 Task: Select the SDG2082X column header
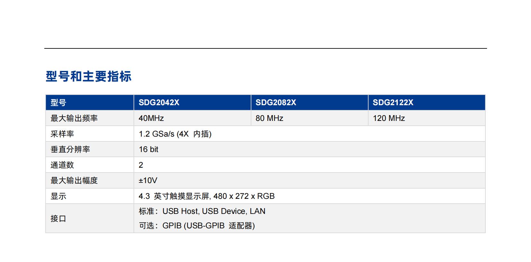tap(276, 103)
